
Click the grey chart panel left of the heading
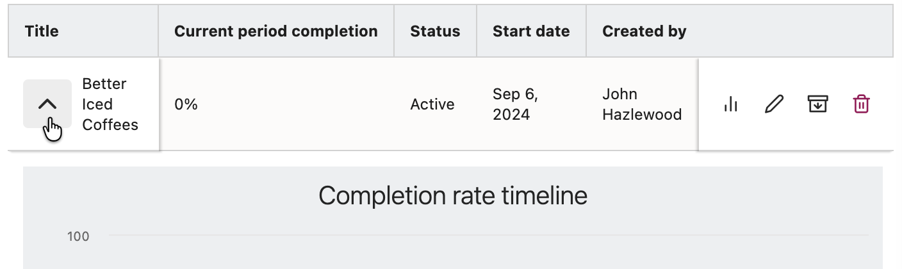(x=160, y=195)
